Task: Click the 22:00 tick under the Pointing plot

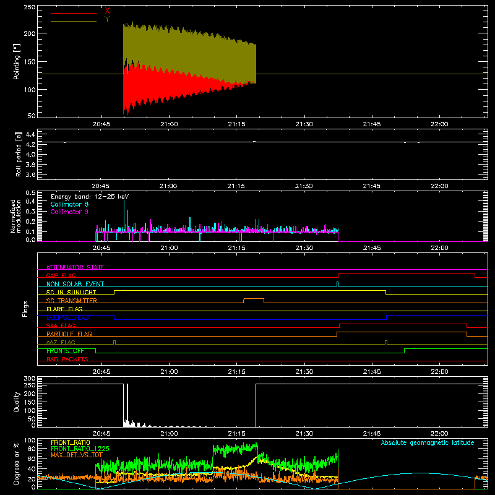Action: coord(439,124)
